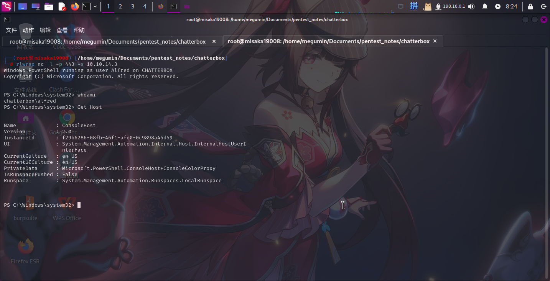Click the terminal vertical scrollbar

point(547,162)
